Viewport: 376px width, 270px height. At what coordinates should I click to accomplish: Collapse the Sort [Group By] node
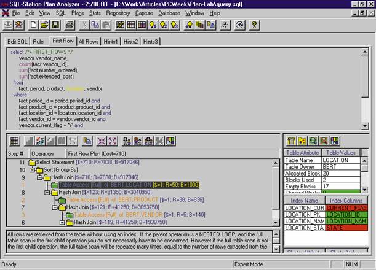(32, 170)
